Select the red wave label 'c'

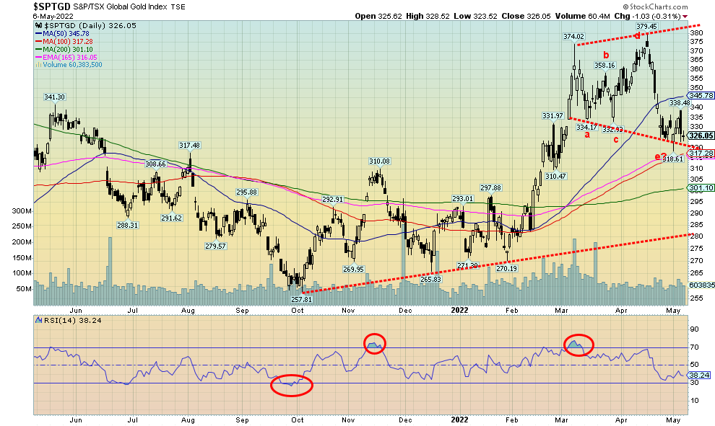pos(616,139)
